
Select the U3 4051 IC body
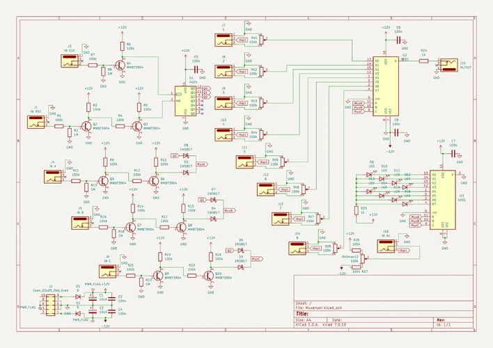[x=443, y=200]
